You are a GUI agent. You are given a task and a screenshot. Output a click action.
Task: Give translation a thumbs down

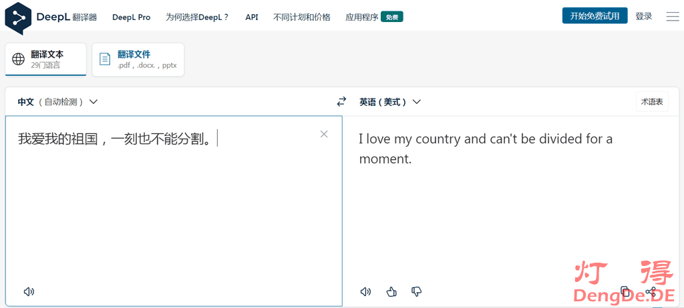(x=417, y=291)
